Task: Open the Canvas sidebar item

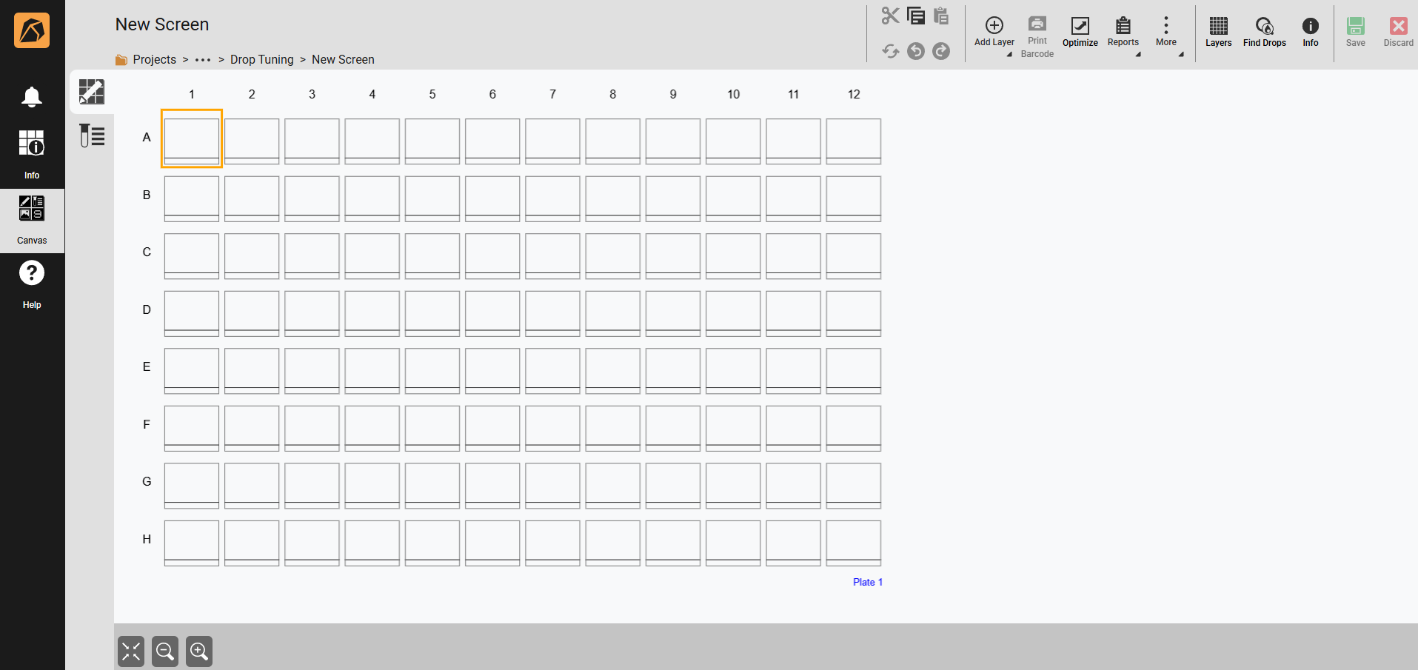Action: [32, 220]
